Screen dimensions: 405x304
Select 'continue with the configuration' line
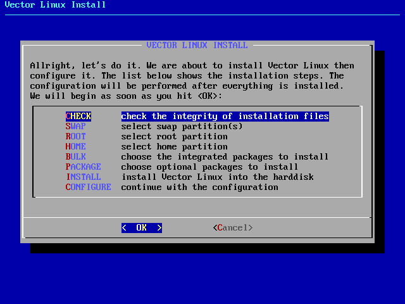[199, 187]
